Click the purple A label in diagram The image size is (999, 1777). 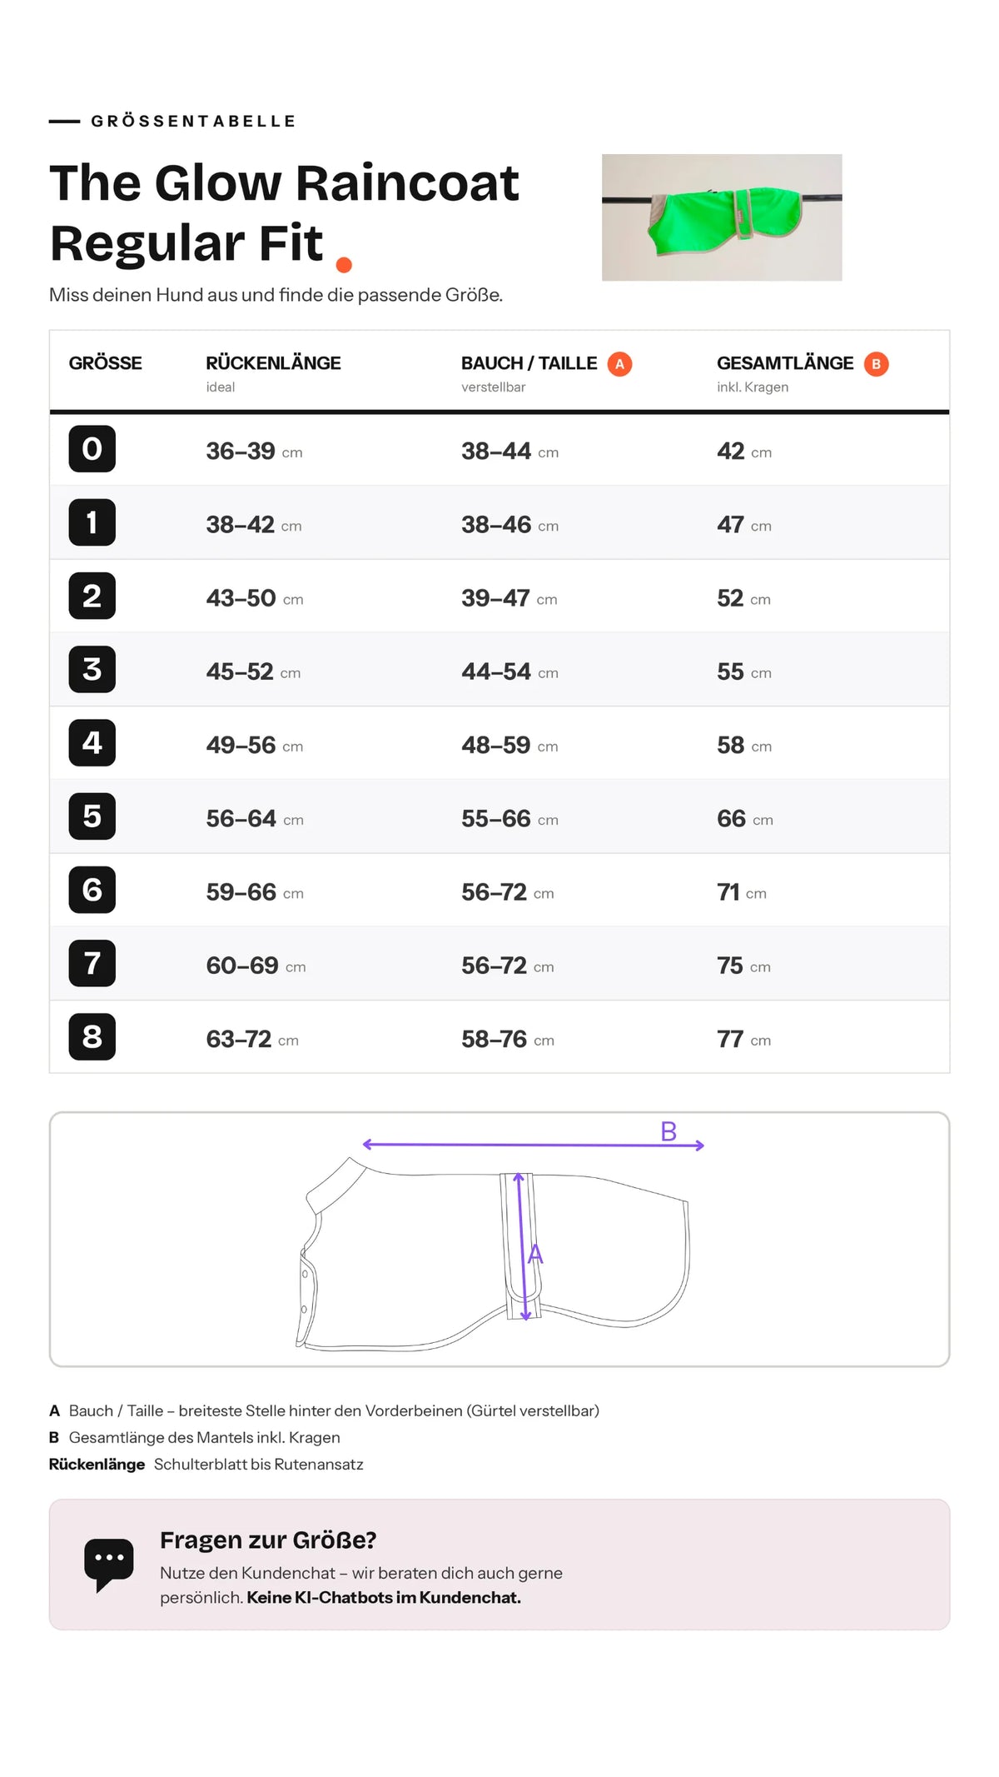point(535,1254)
